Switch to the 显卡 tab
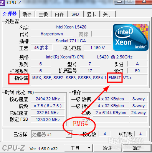This screenshot has height=153, width=152. (91, 14)
